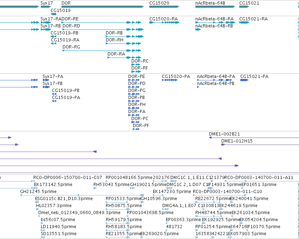Select EST SD13551.5prime

(x=43, y=237)
